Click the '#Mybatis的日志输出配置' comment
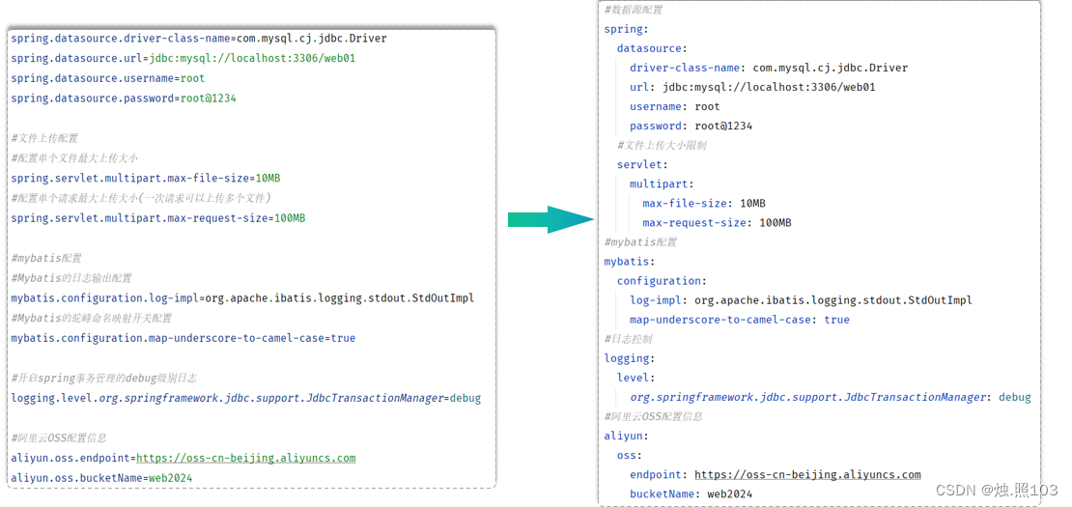Screen dimensions: 1072x507 pos(71,278)
